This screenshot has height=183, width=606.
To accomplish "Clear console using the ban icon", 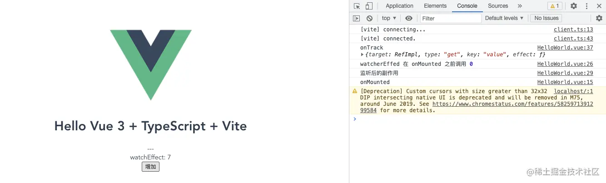I will point(369,18).
